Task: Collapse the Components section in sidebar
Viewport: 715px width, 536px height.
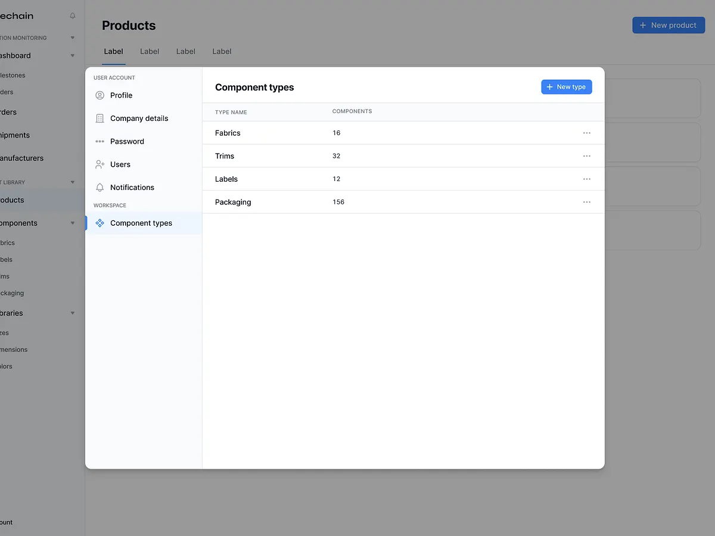Action: (x=72, y=222)
